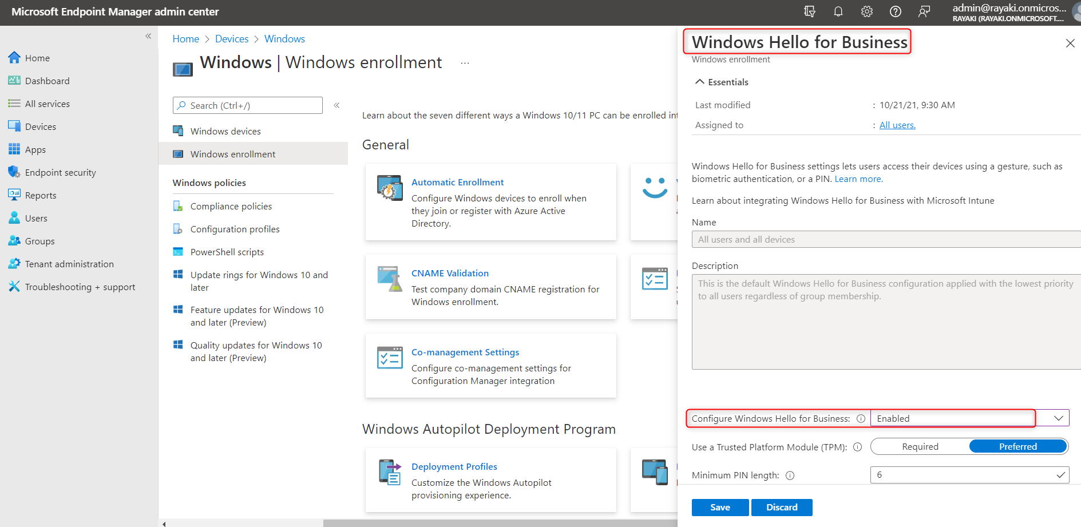Click the Home breadcrumb link

(186, 39)
